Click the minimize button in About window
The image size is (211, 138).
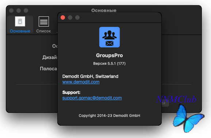[x=70, y=17]
